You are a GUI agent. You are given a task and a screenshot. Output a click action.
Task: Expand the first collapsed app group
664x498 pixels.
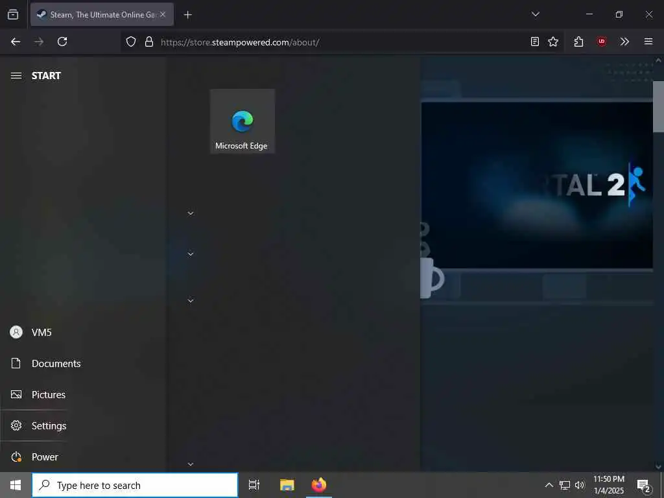coord(191,213)
